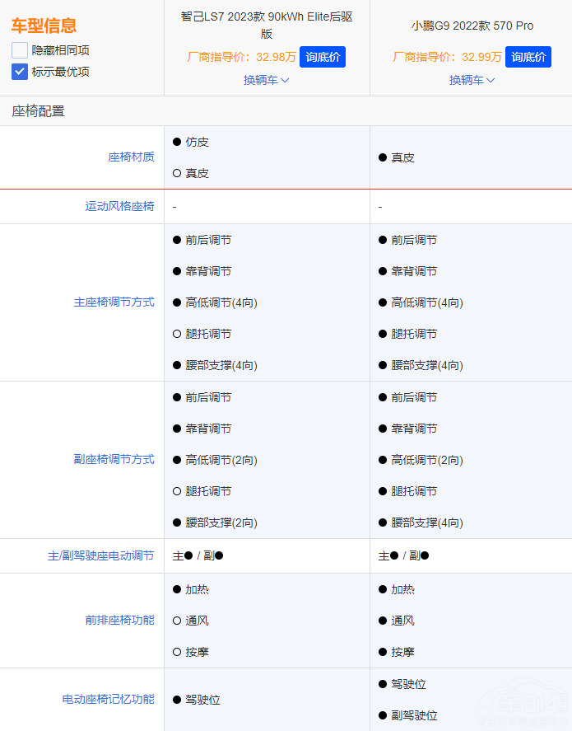Click the 座椅配置 section header
The image size is (572, 731).
coord(38,111)
